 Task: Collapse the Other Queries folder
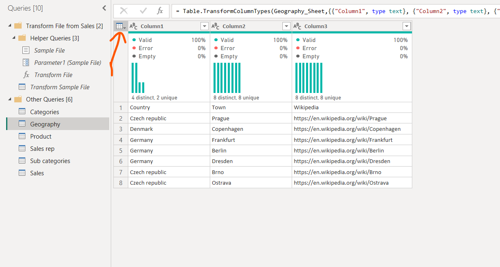click(10, 99)
